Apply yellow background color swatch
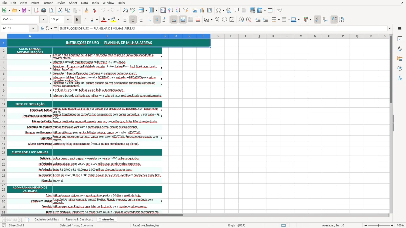The image size is (406, 228). coord(114,20)
